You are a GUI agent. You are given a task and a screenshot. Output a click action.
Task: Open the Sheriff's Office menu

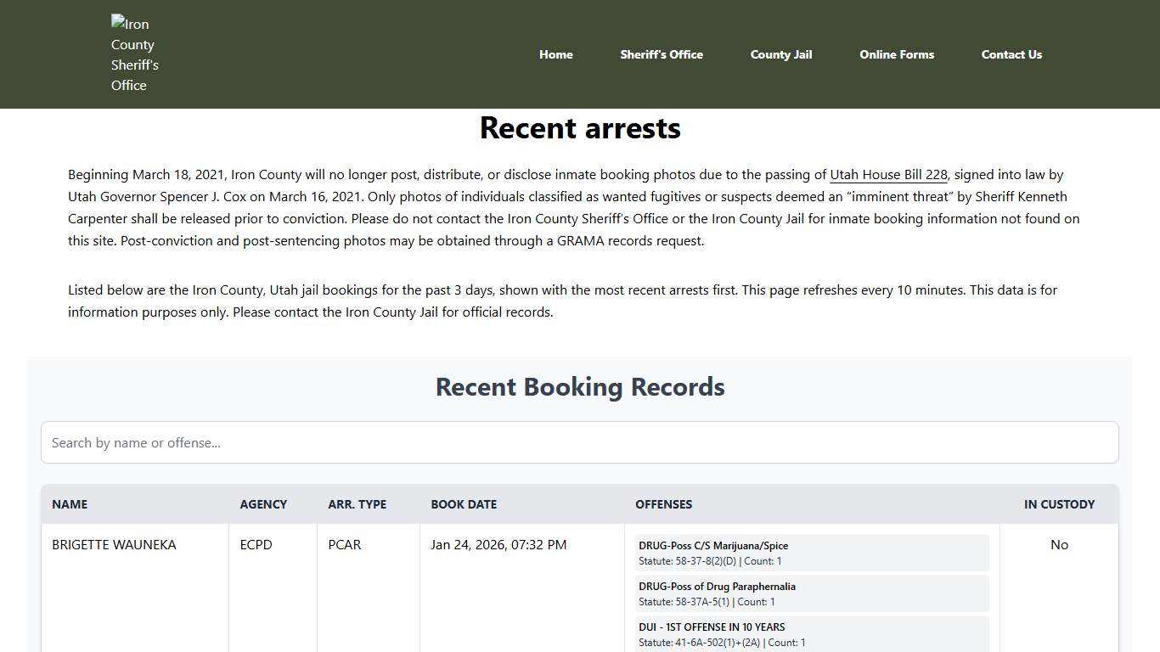(662, 54)
